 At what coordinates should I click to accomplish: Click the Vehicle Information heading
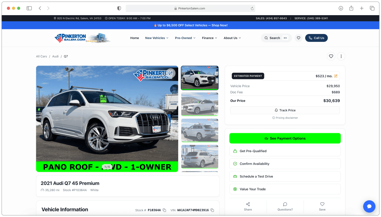tap(65, 209)
